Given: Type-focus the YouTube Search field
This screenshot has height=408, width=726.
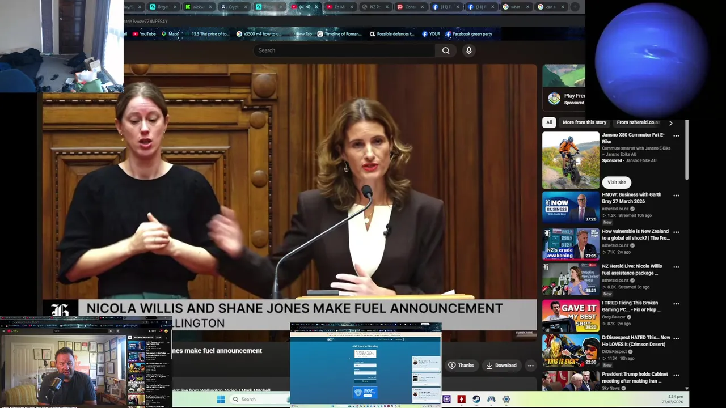Looking at the screenshot, I should (x=344, y=50).
